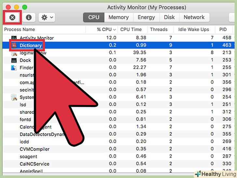Switch to the Network tab
Viewport: 237px width, 178px height.
coord(194,17)
